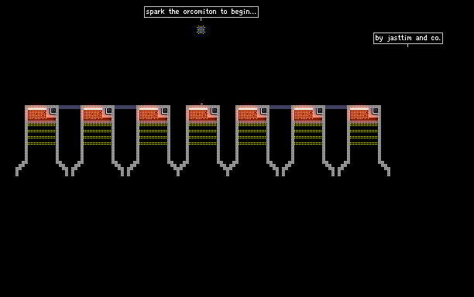
Task: Click the orange dotted block in fourth tank
Action: [198, 115]
